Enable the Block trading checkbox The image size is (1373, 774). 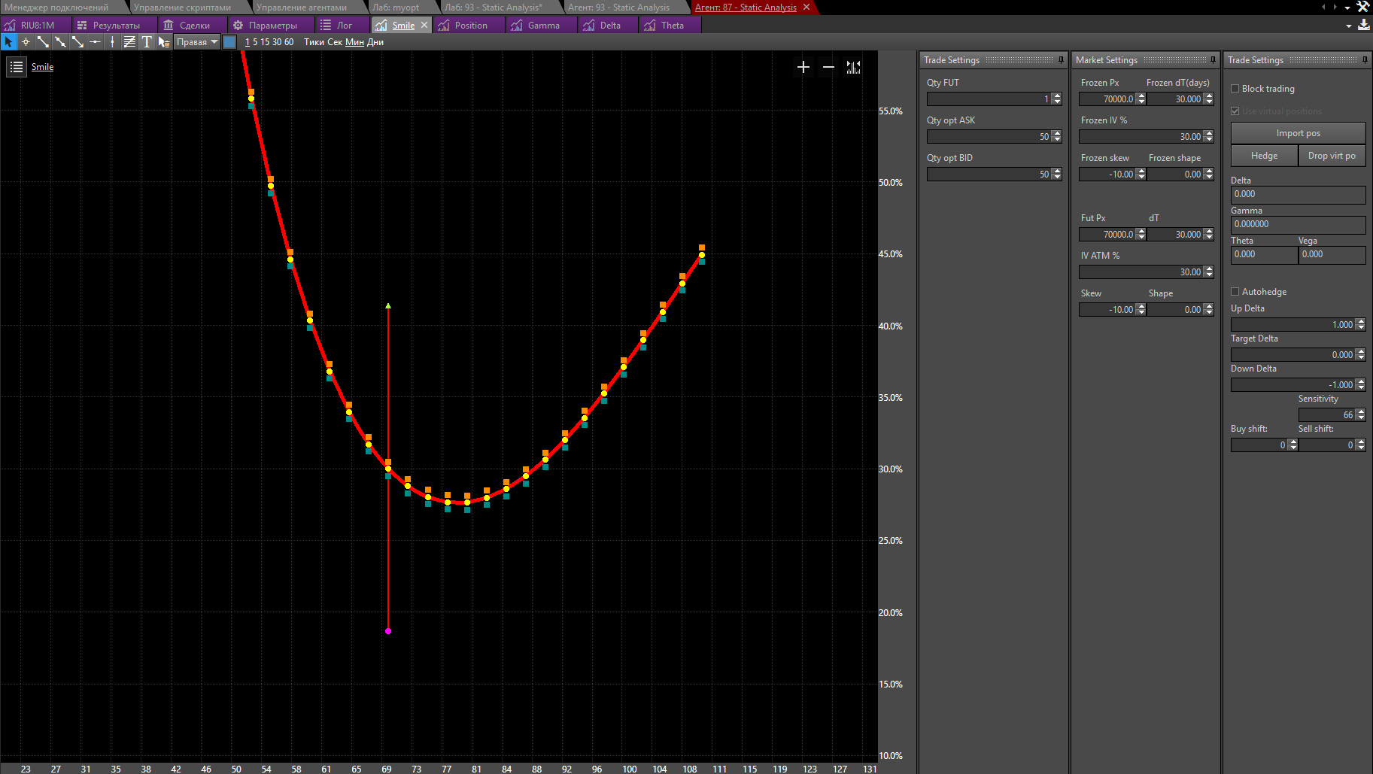(x=1235, y=89)
